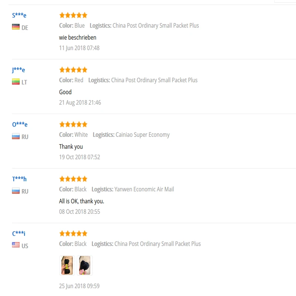Screen dimensions: 296x296
Task: Click the star rating of C***i's review
Action: [x=73, y=233]
